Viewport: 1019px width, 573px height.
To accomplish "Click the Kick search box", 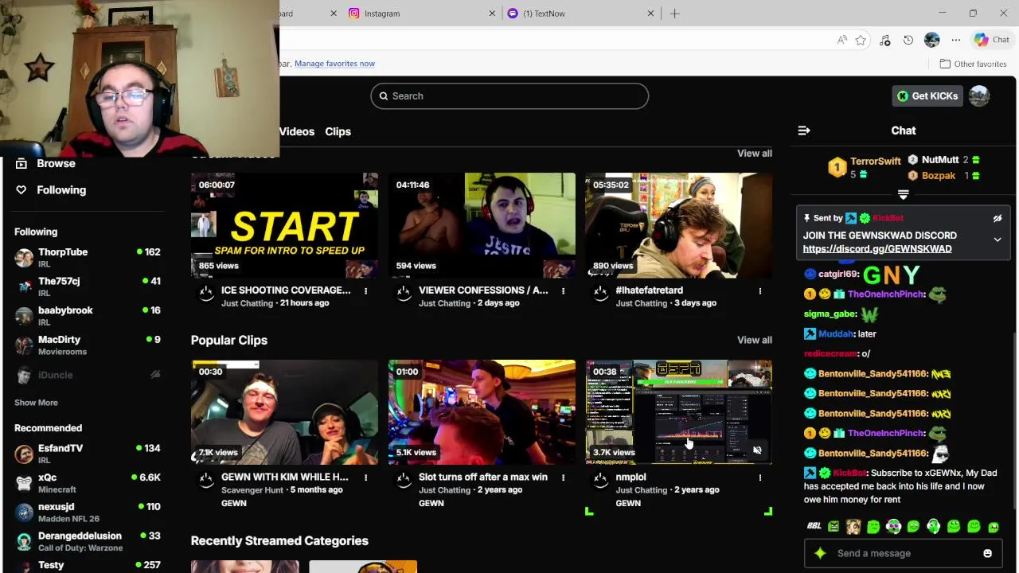I will (x=509, y=96).
